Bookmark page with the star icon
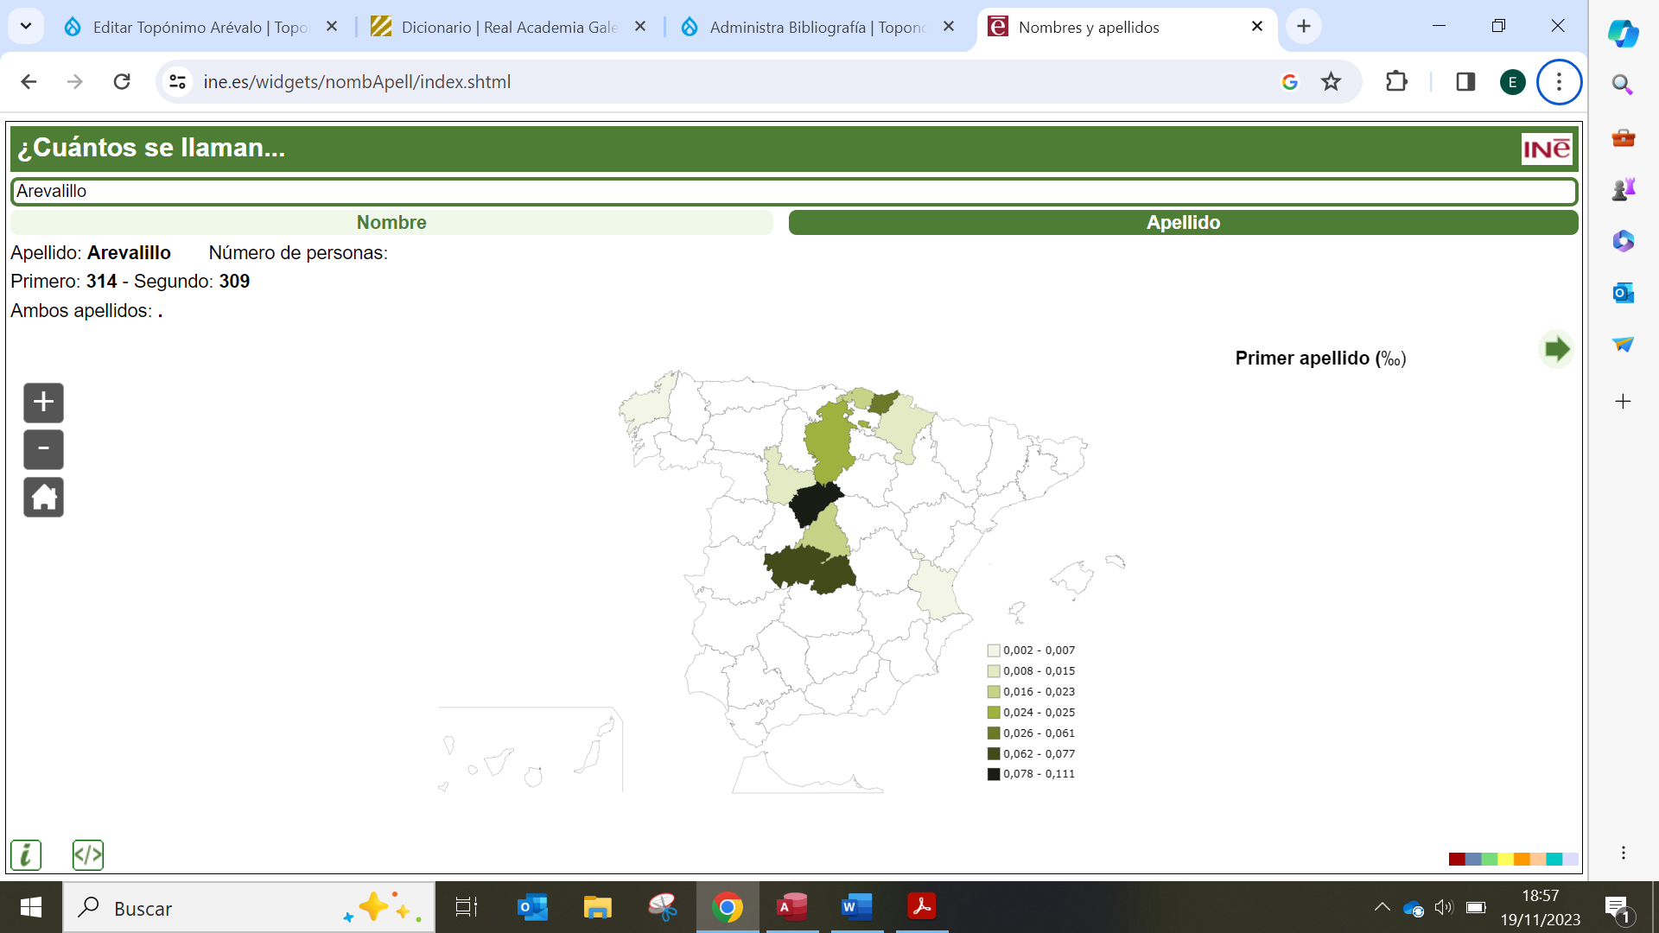 click(x=1331, y=82)
